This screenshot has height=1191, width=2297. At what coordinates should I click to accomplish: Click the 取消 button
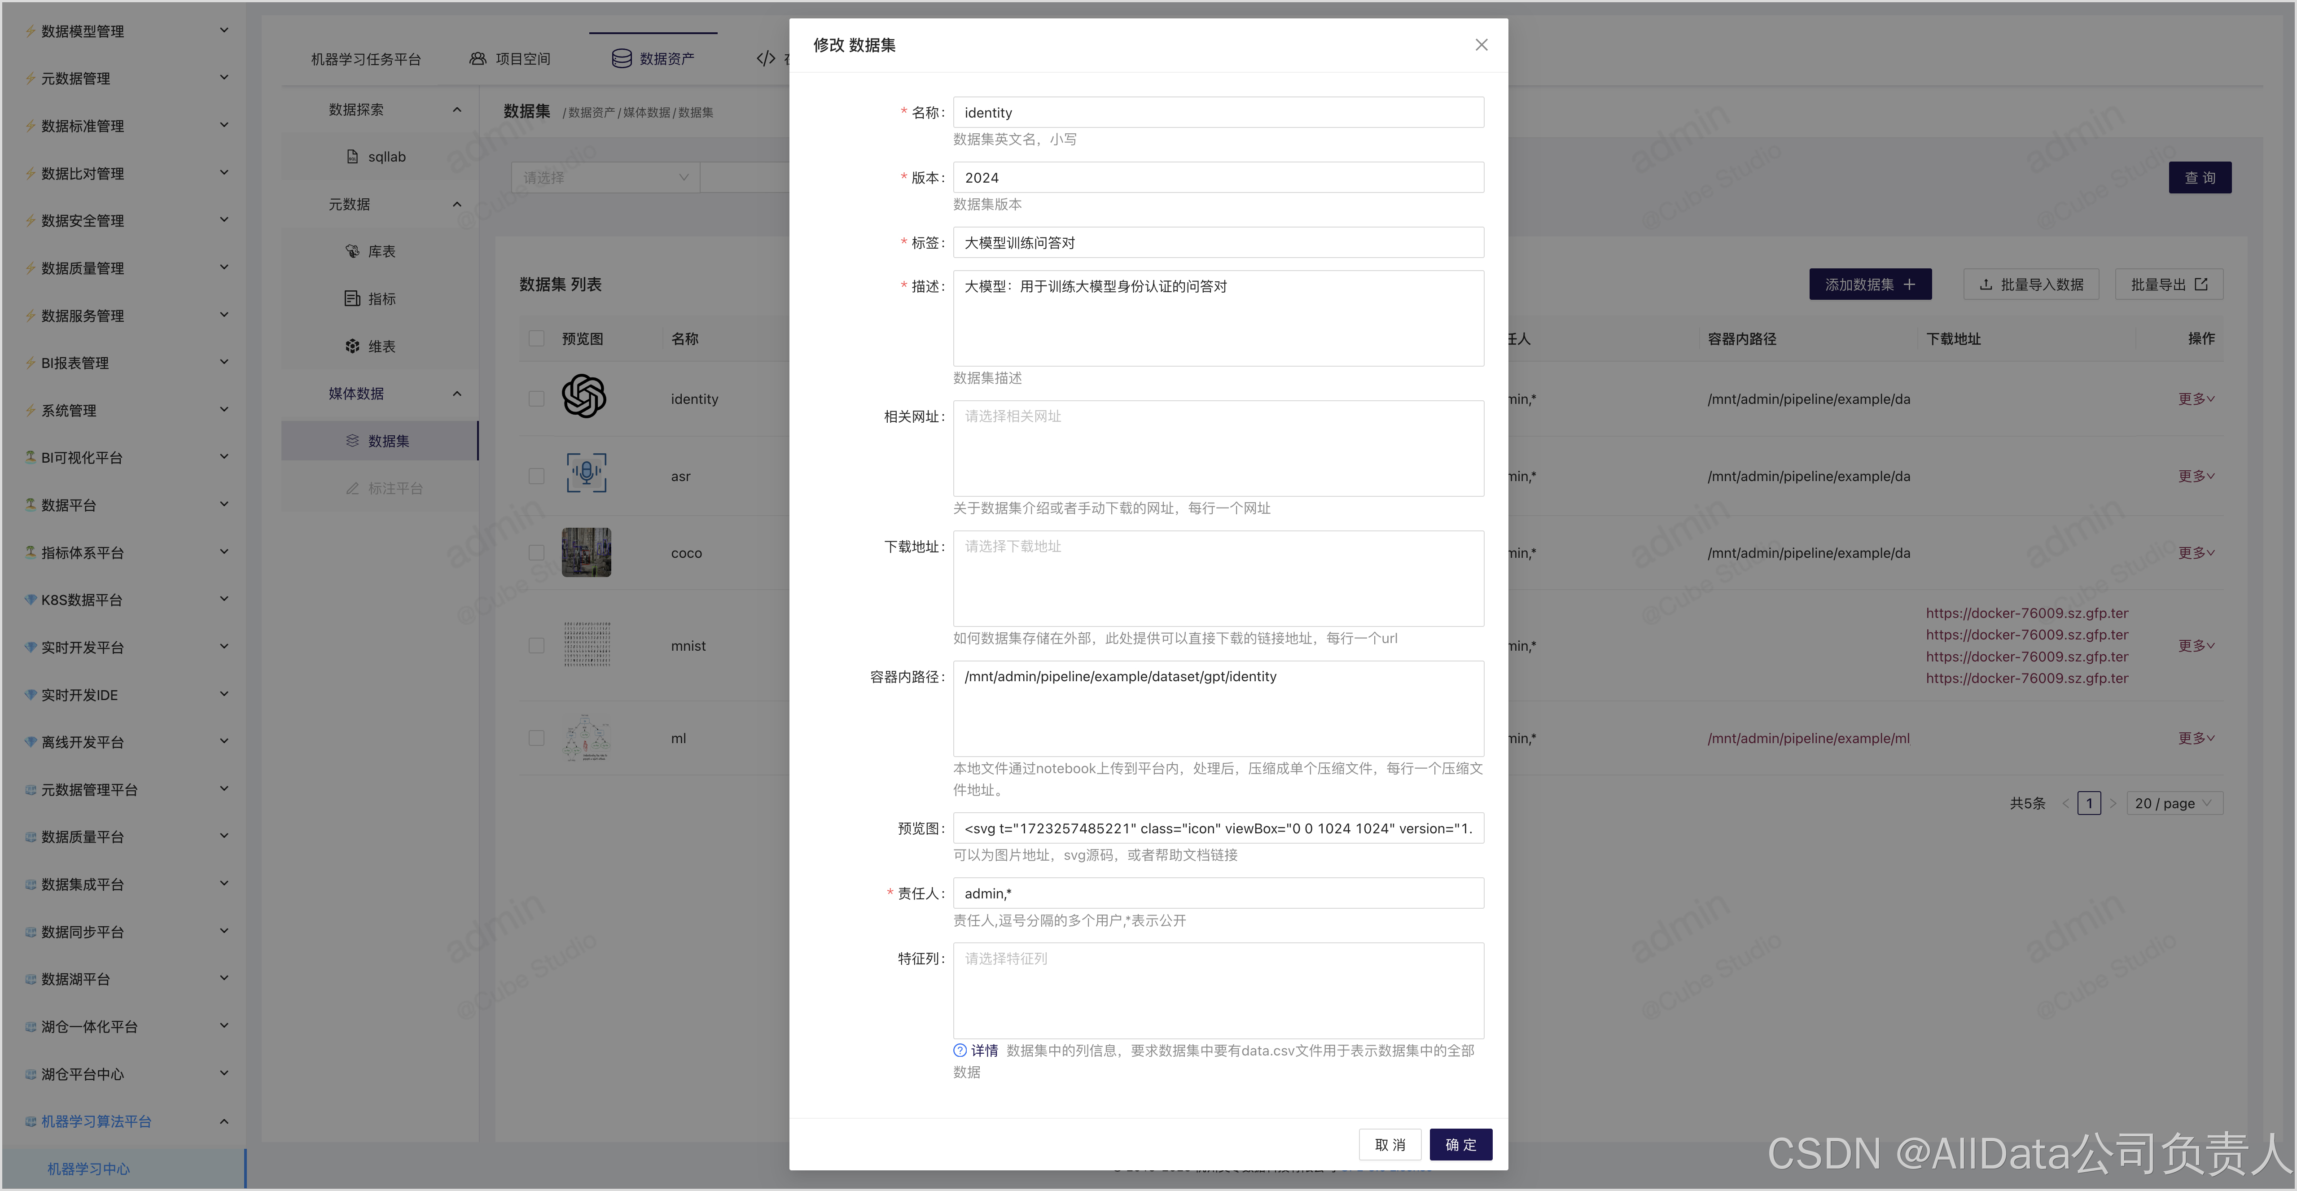(x=1389, y=1145)
